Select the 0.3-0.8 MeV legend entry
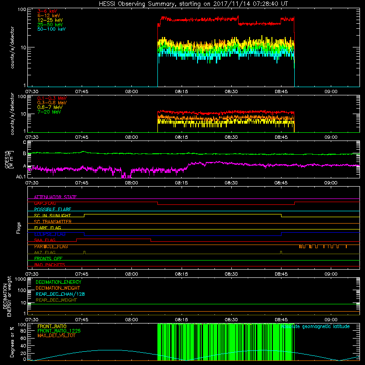 coord(52,103)
